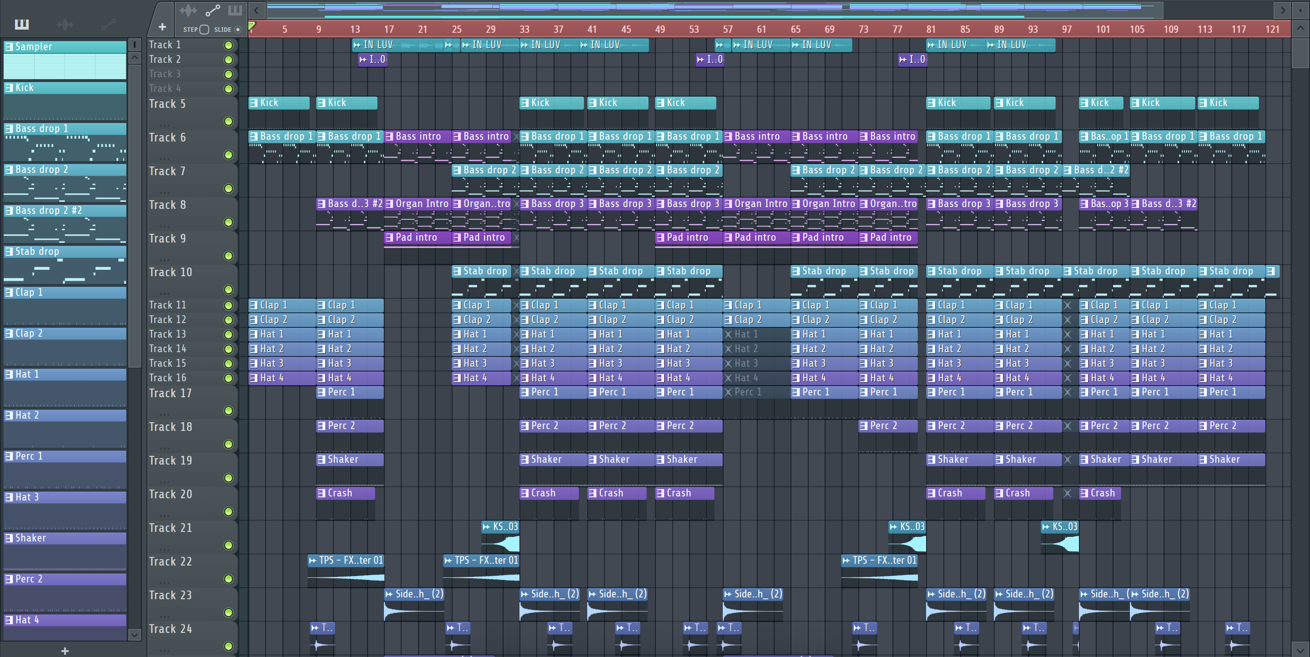Select the Kick pattern in the picker
Viewport: 1310px width, 657px height.
tap(65, 101)
